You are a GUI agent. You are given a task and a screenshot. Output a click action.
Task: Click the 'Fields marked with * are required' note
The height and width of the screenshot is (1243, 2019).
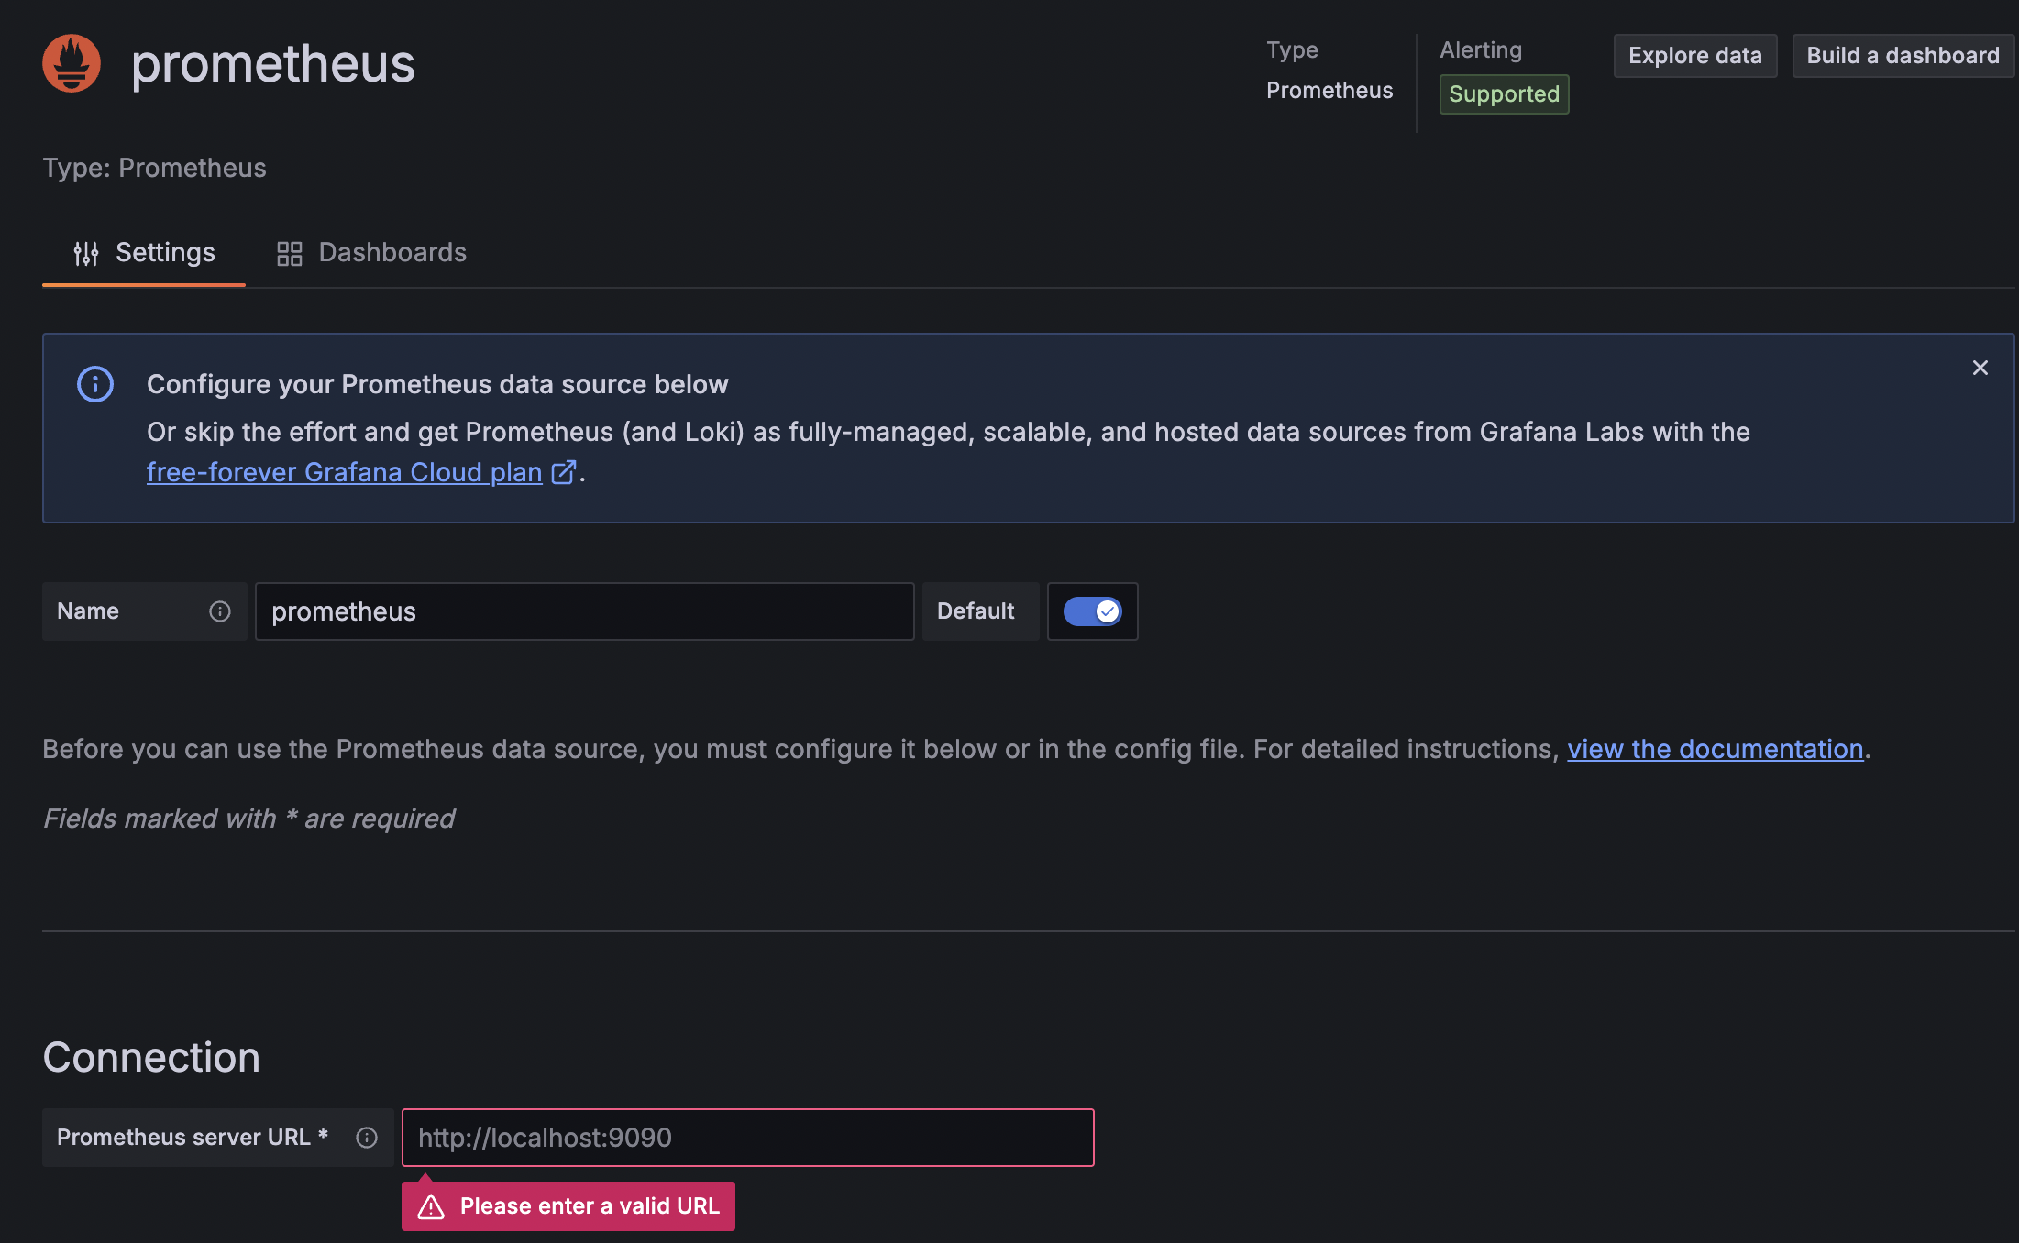point(248,819)
